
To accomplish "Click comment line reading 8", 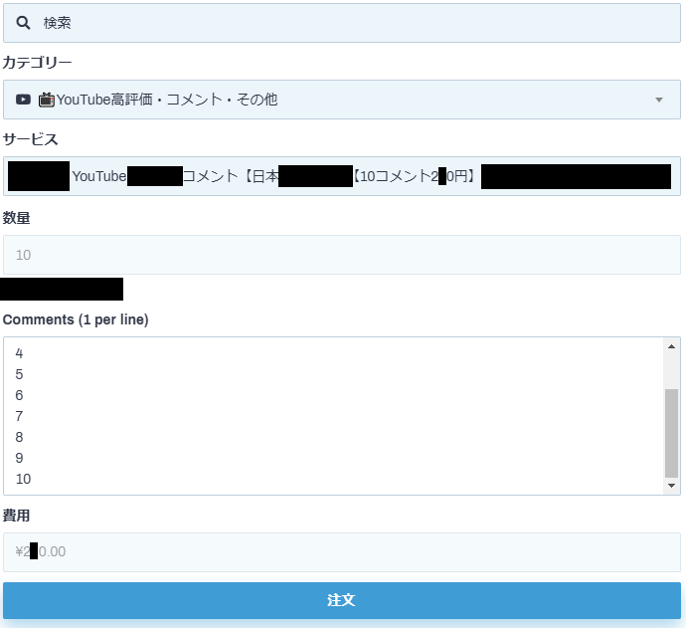I will tap(19, 437).
